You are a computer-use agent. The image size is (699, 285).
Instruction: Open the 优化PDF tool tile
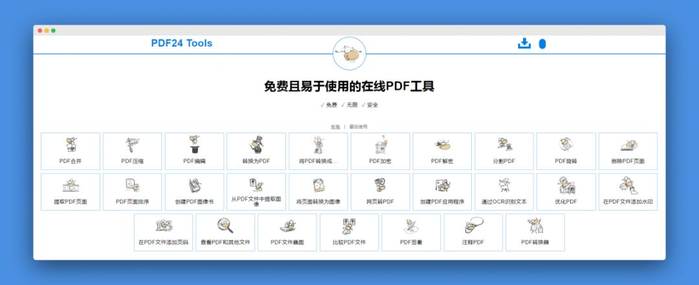click(x=566, y=192)
